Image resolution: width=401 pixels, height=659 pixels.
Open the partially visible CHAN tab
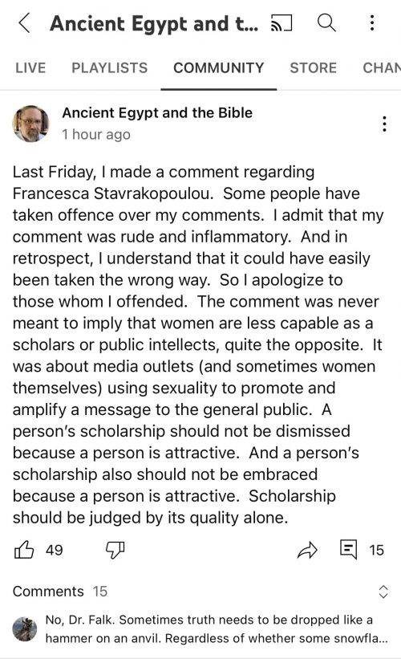coord(382,67)
